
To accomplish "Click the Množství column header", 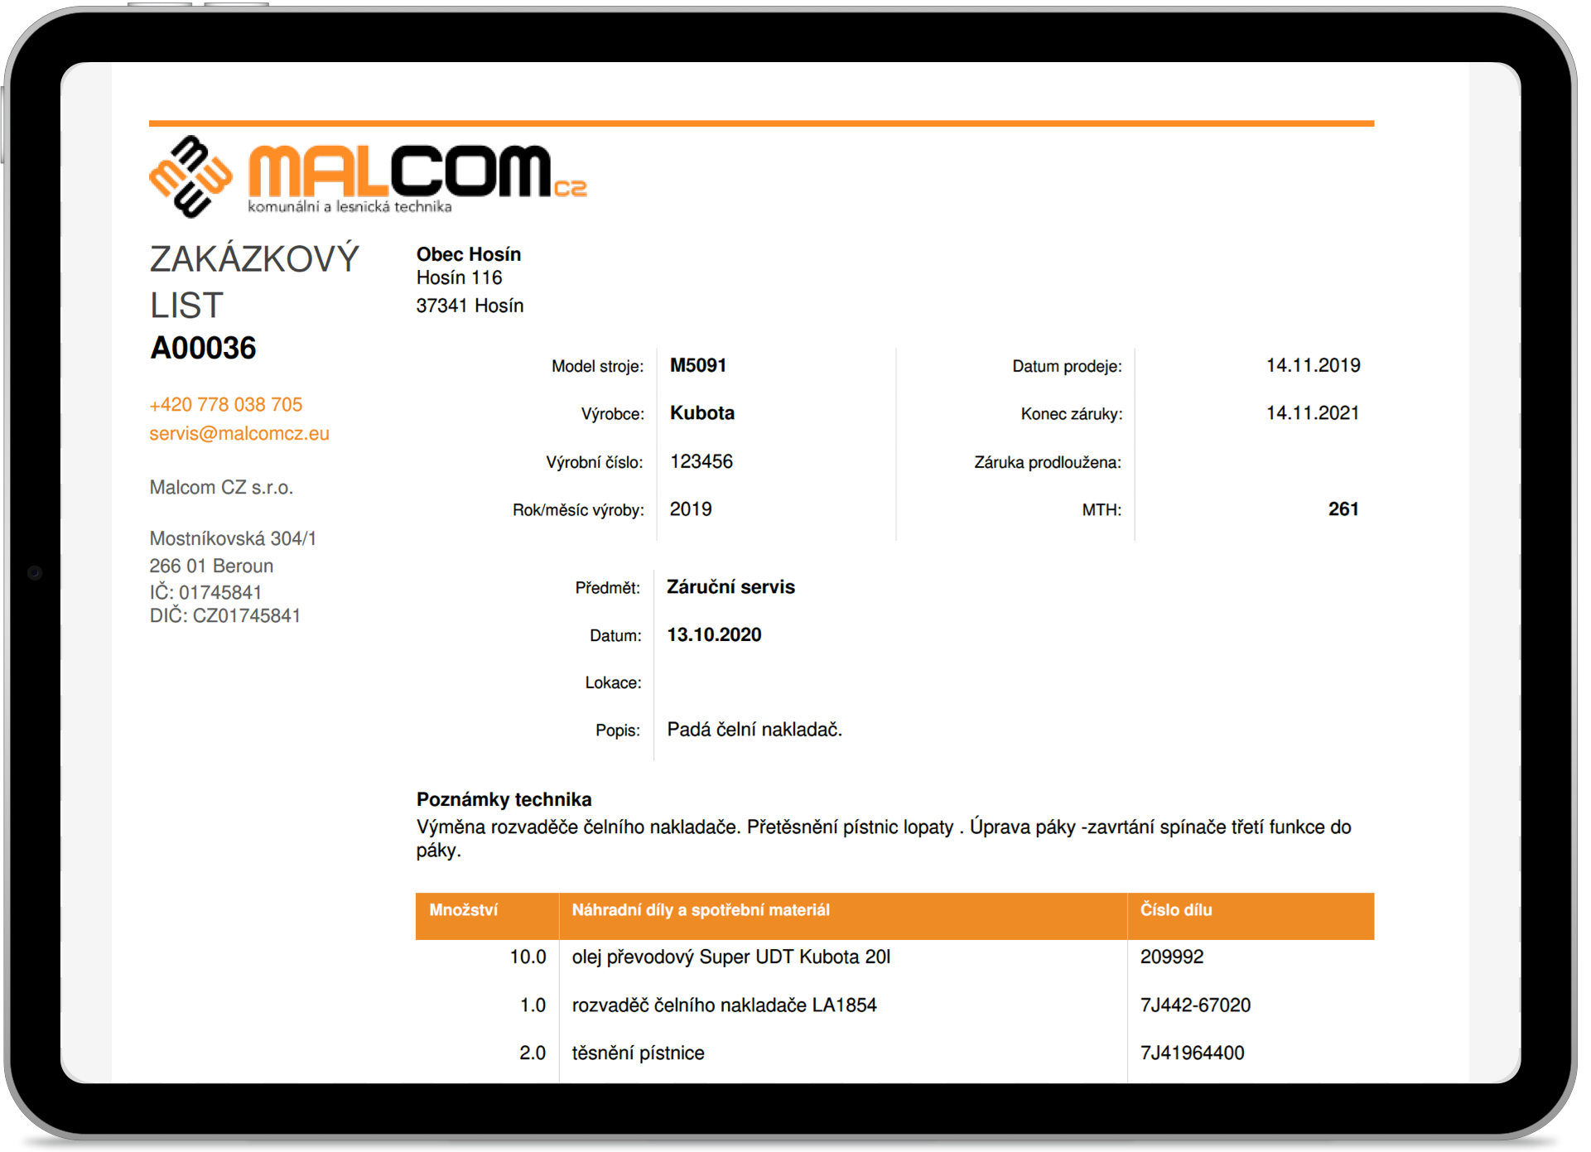I will pos(463,910).
